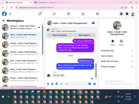Click the @Adam Dorn Sr. mention
The height and width of the screenshot is (104, 139).
coord(86,61)
